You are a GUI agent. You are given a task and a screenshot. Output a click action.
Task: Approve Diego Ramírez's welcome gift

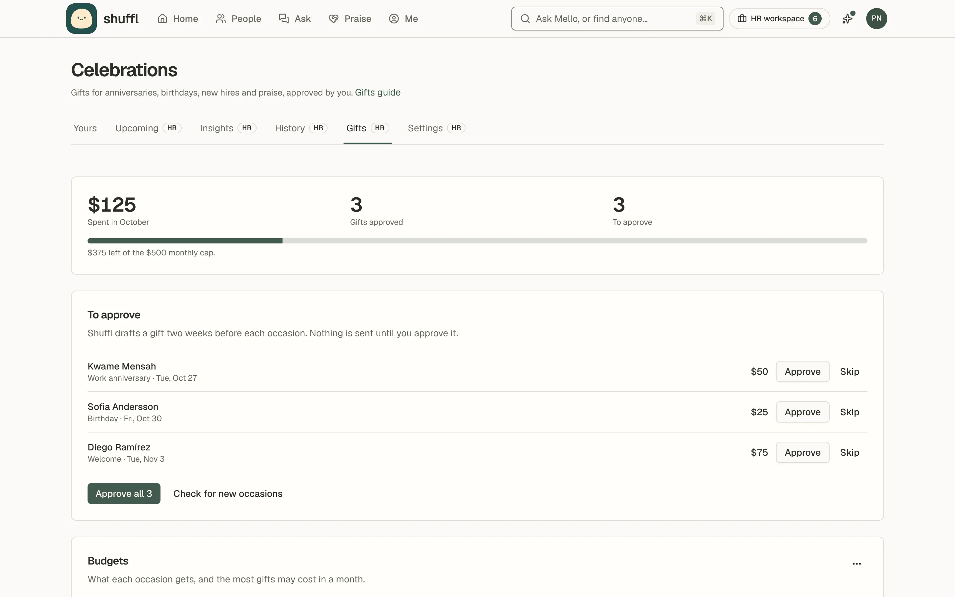(802, 452)
